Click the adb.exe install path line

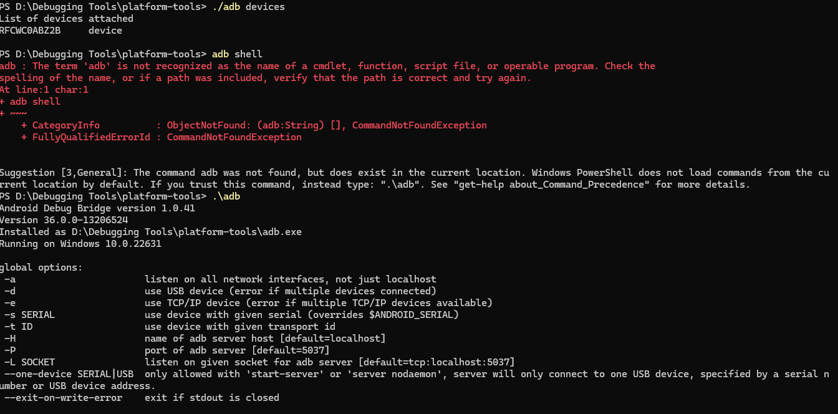(150, 232)
